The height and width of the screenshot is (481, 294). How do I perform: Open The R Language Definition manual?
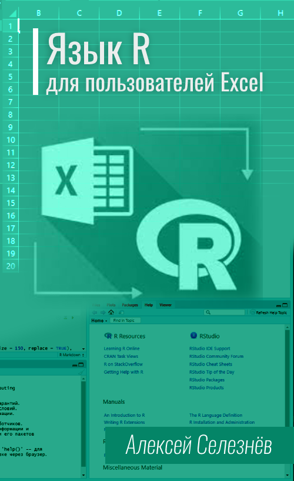point(216,415)
